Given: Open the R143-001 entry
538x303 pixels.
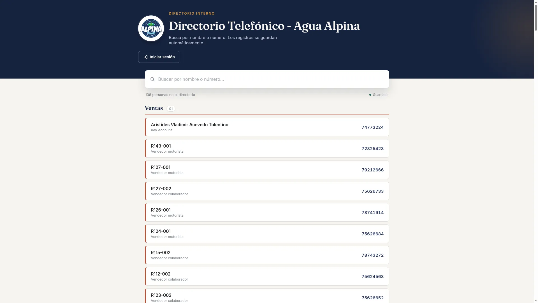Looking at the screenshot, I should 267,148.
